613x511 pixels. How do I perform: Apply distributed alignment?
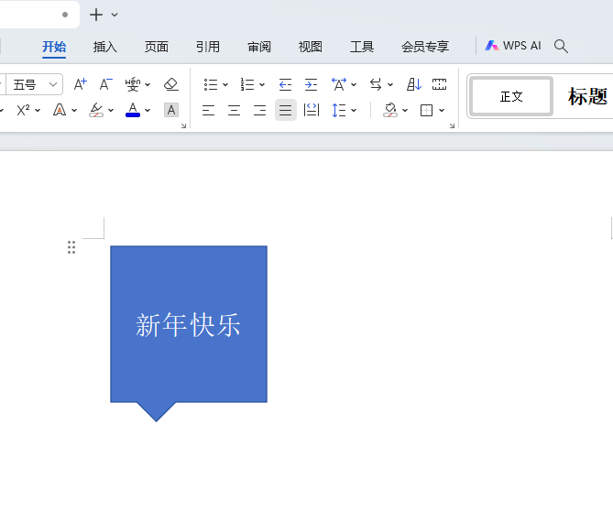pos(312,110)
